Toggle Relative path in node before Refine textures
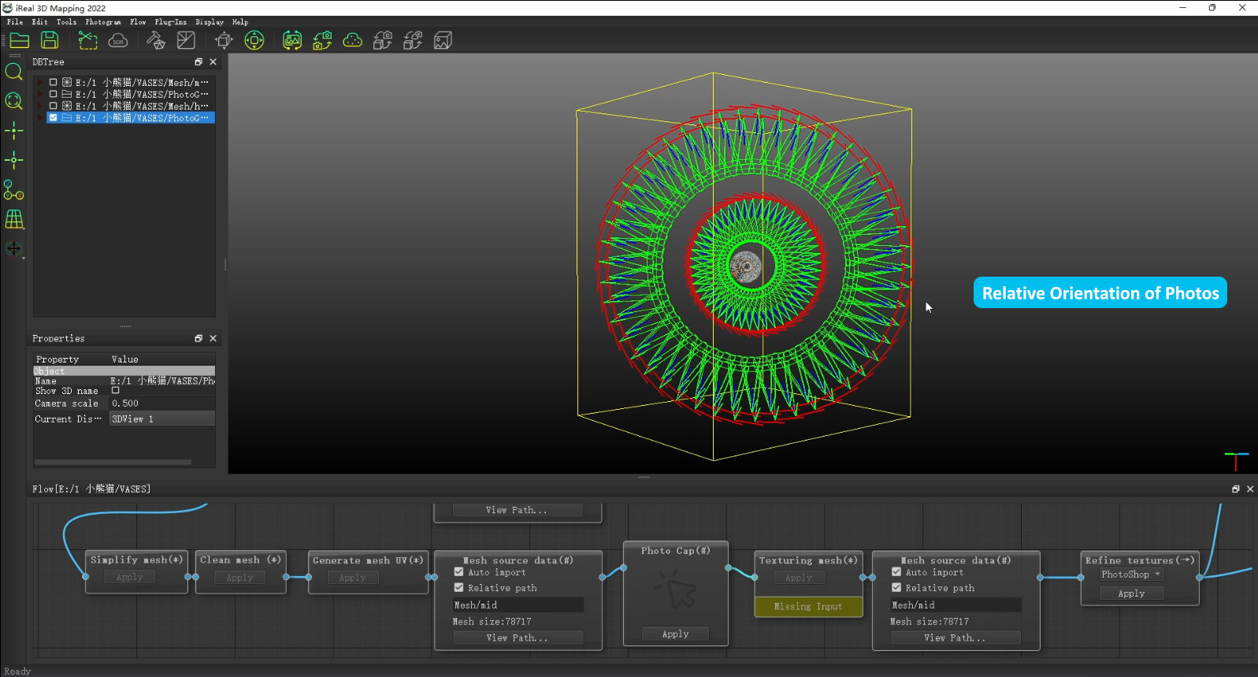This screenshot has width=1258, height=677. (896, 588)
